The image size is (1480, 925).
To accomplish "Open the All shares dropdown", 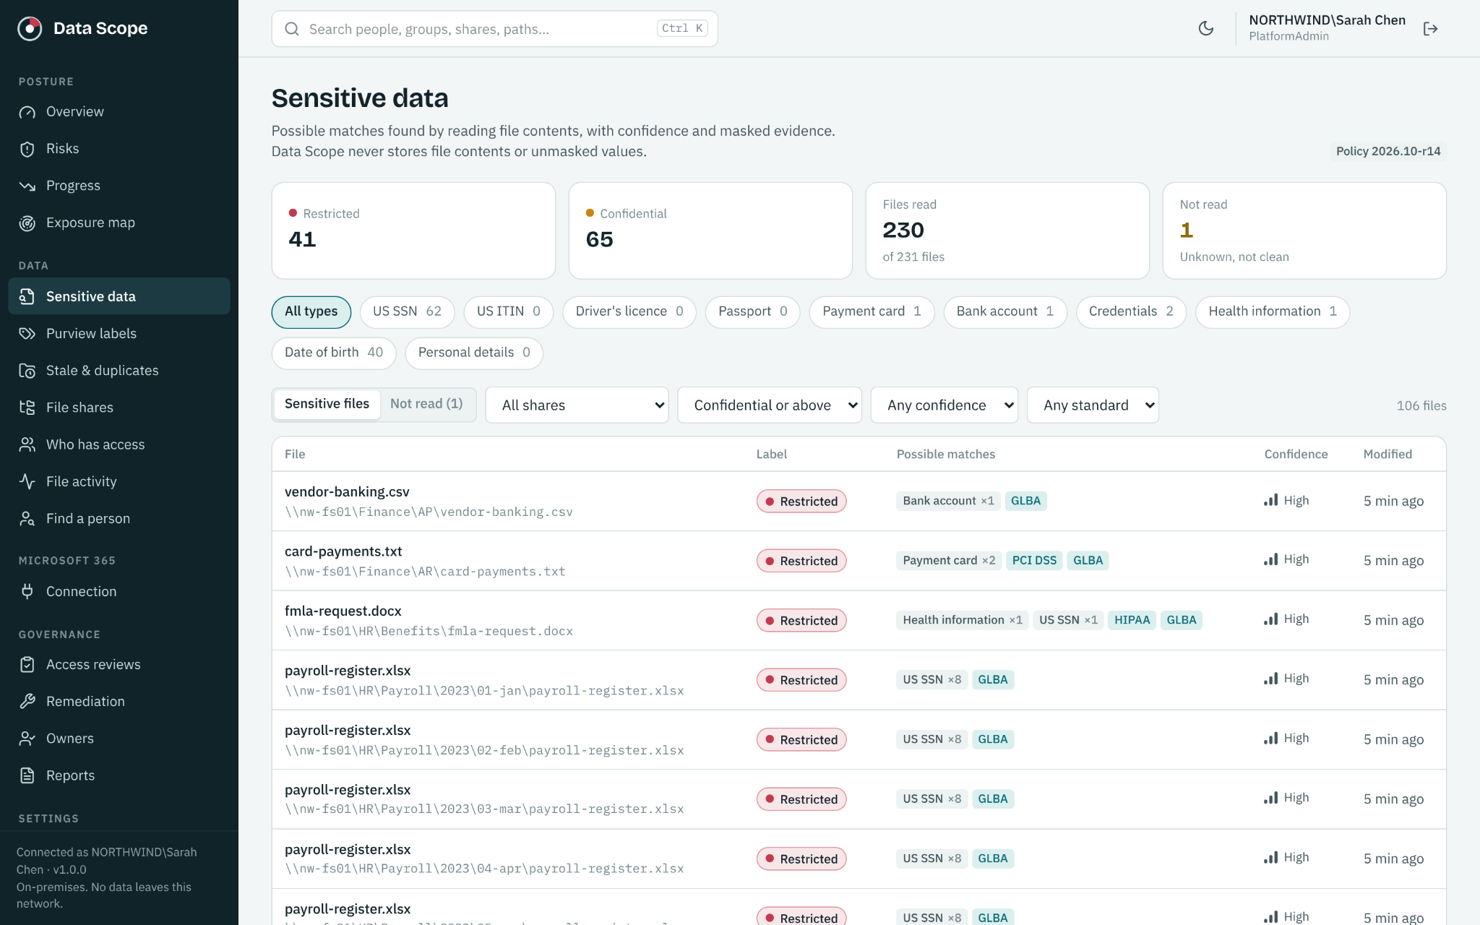I will coord(577,405).
